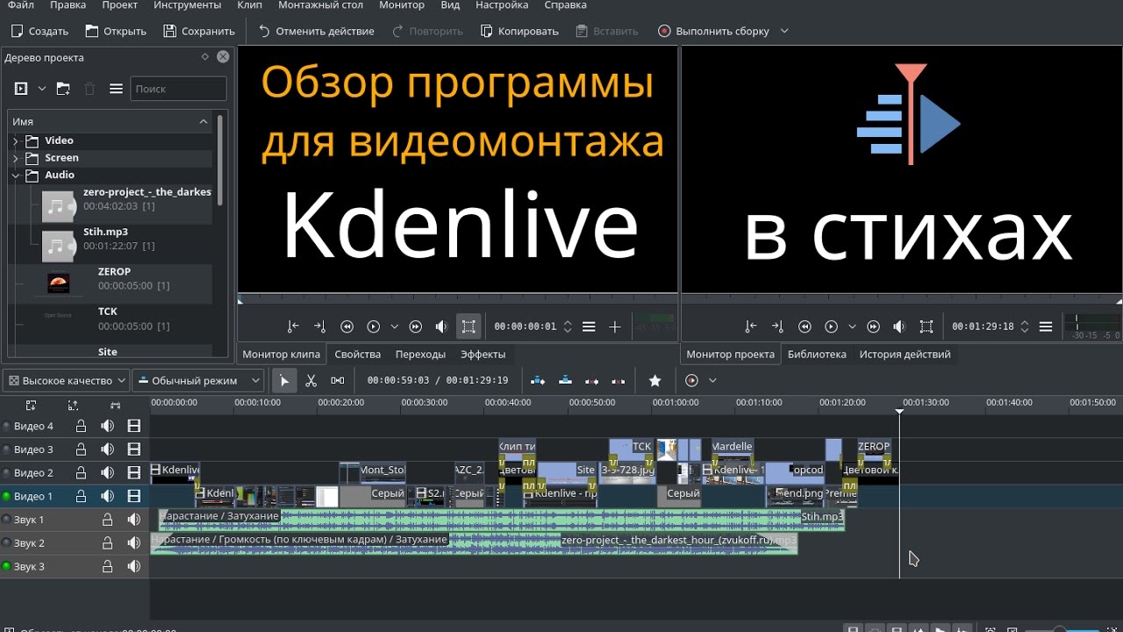1123x632 pixels.
Task: Set zone out point in clip monitor
Action: click(x=319, y=327)
